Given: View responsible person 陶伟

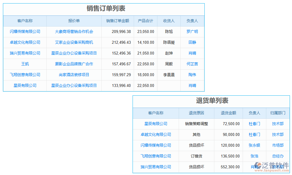Looking at the screenshot, I should tap(192, 75).
